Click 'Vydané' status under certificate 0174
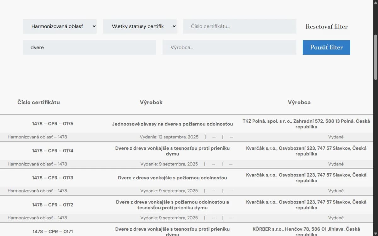The width and height of the screenshot is (378, 236). [336, 164]
